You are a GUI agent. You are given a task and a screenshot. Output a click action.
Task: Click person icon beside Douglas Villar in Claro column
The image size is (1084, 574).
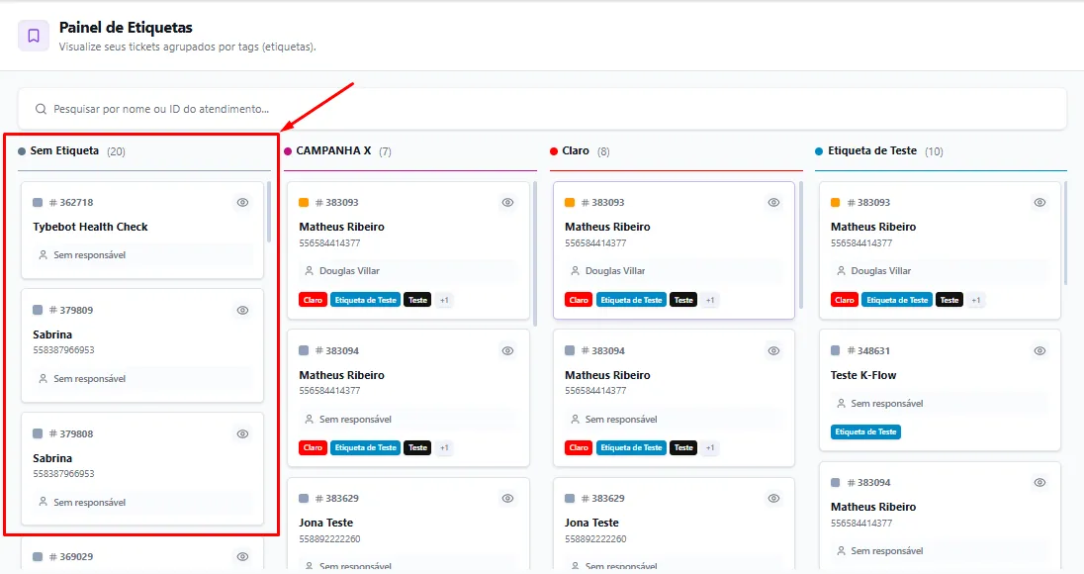coord(575,271)
